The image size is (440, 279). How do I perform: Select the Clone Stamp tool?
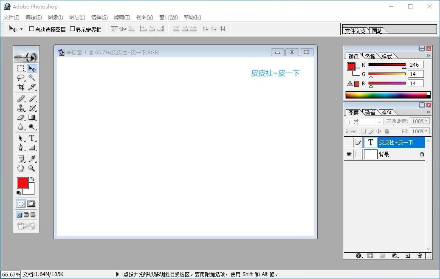20,108
